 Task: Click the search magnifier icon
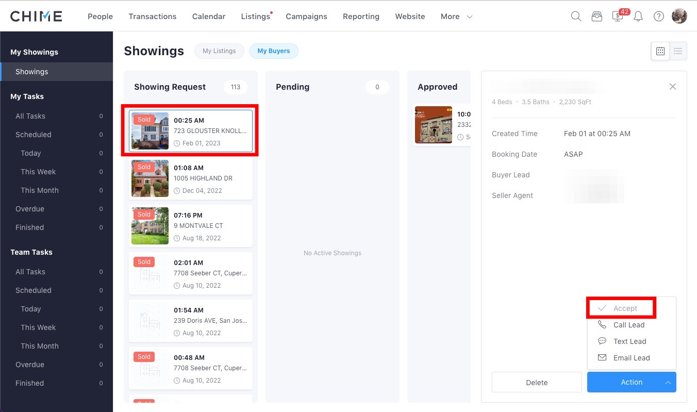tap(576, 17)
